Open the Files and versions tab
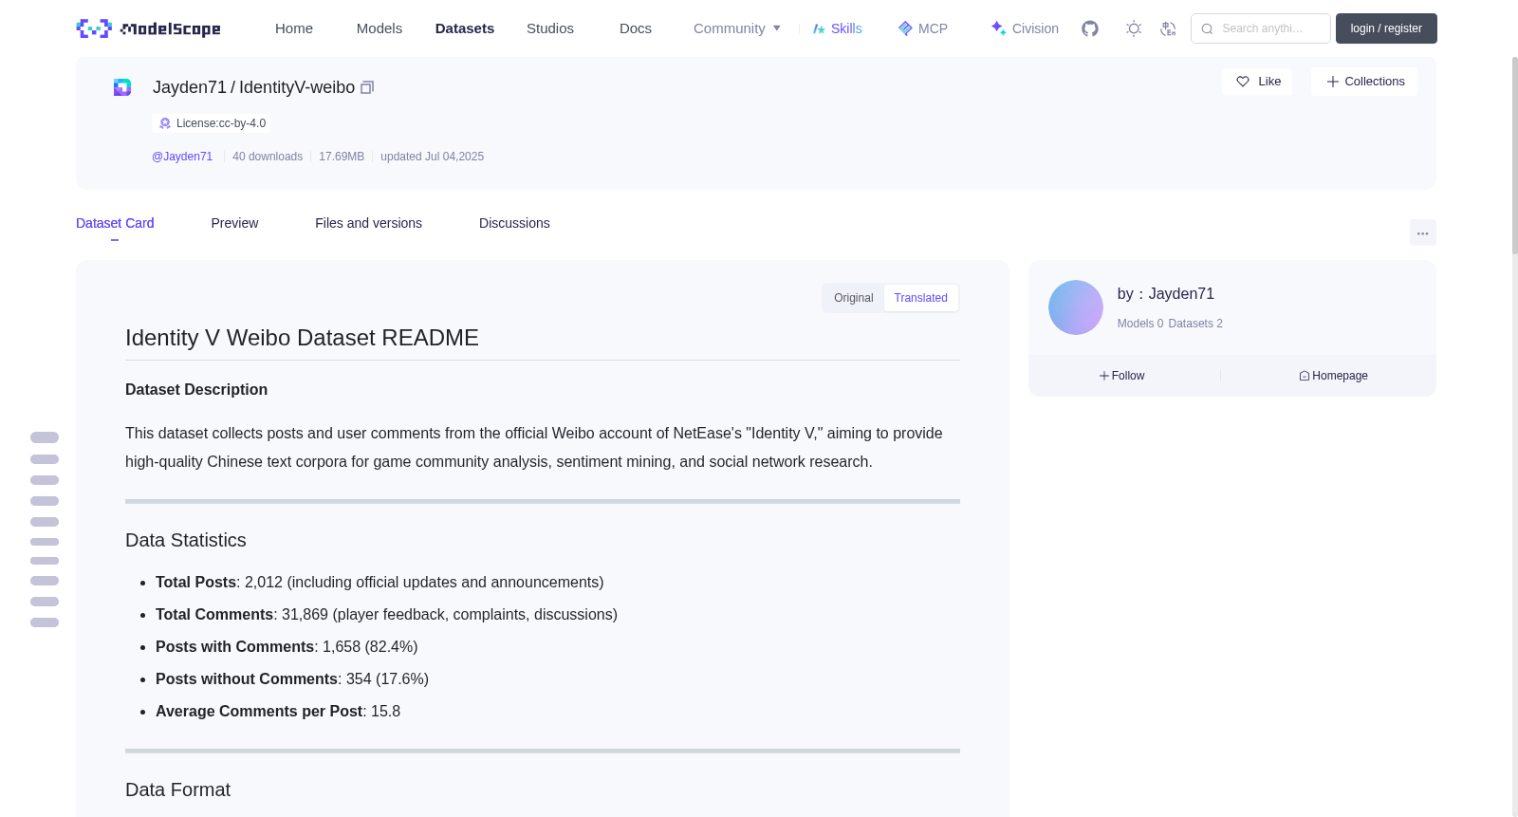 [x=368, y=223]
